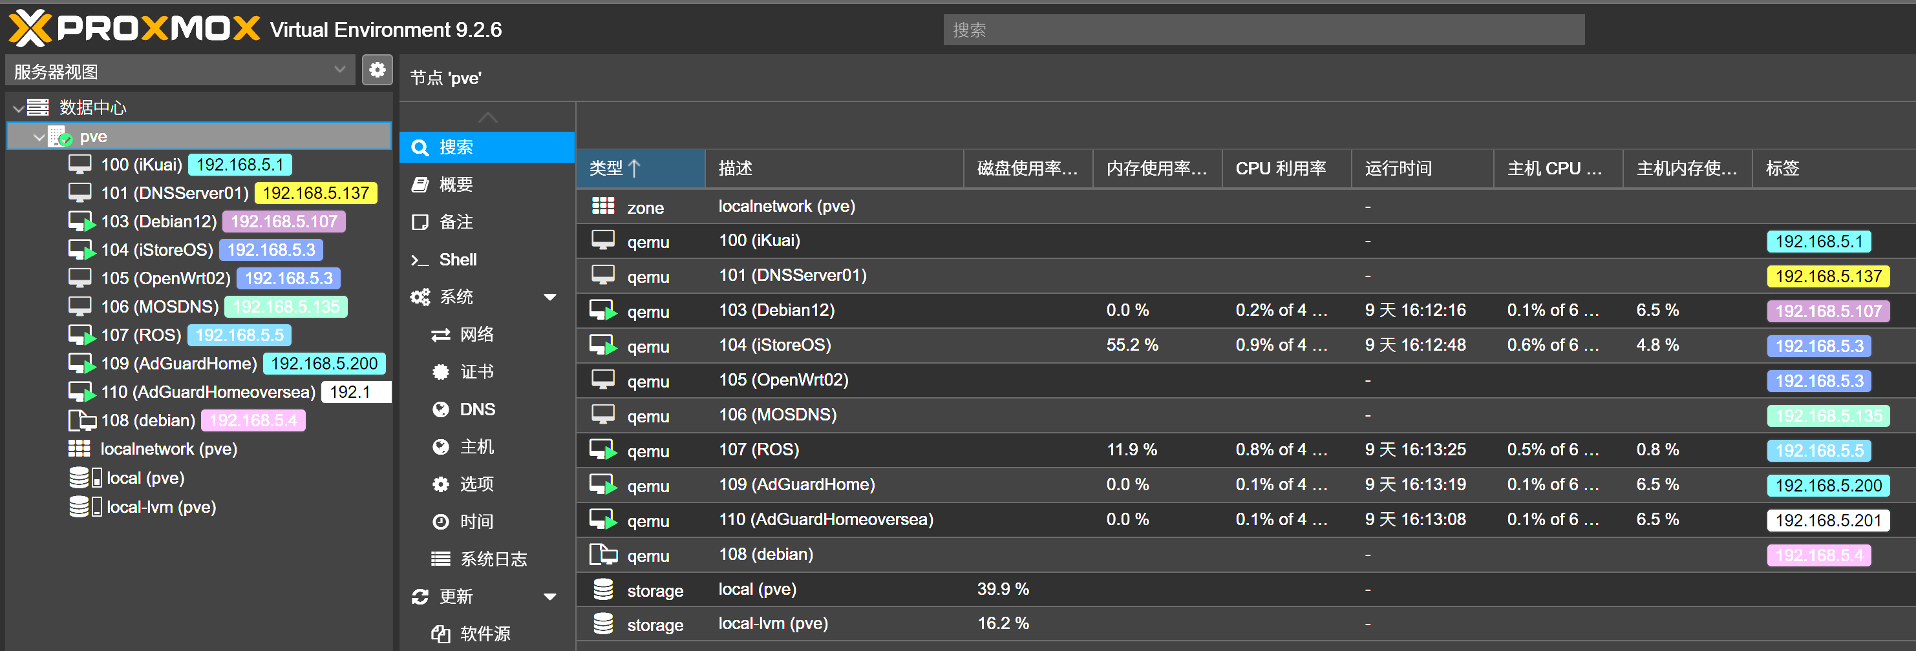Select 105 (OpenWrt02) in the server tree
Image resolution: width=1916 pixels, height=651 pixels.
166,279
